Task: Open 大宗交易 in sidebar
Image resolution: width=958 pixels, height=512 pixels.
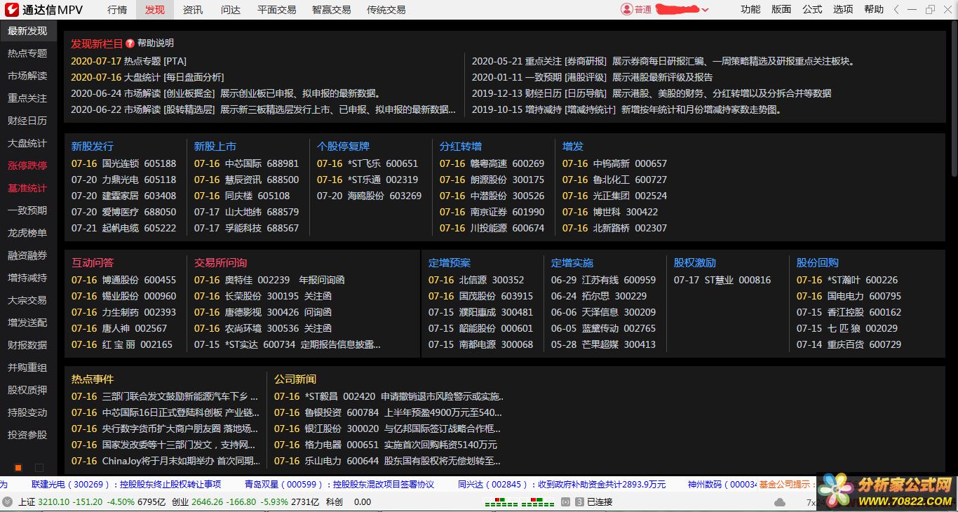Action: coord(27,300)
